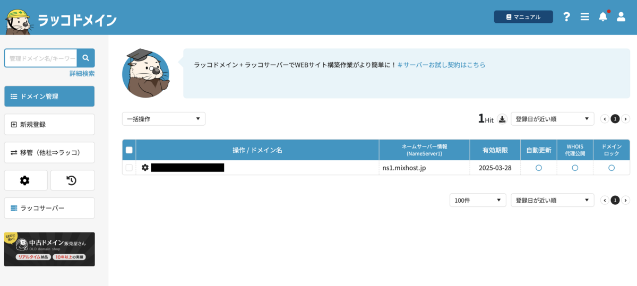Click the gear icon in domain row
637x286 pixels.
tap(145, 168)
